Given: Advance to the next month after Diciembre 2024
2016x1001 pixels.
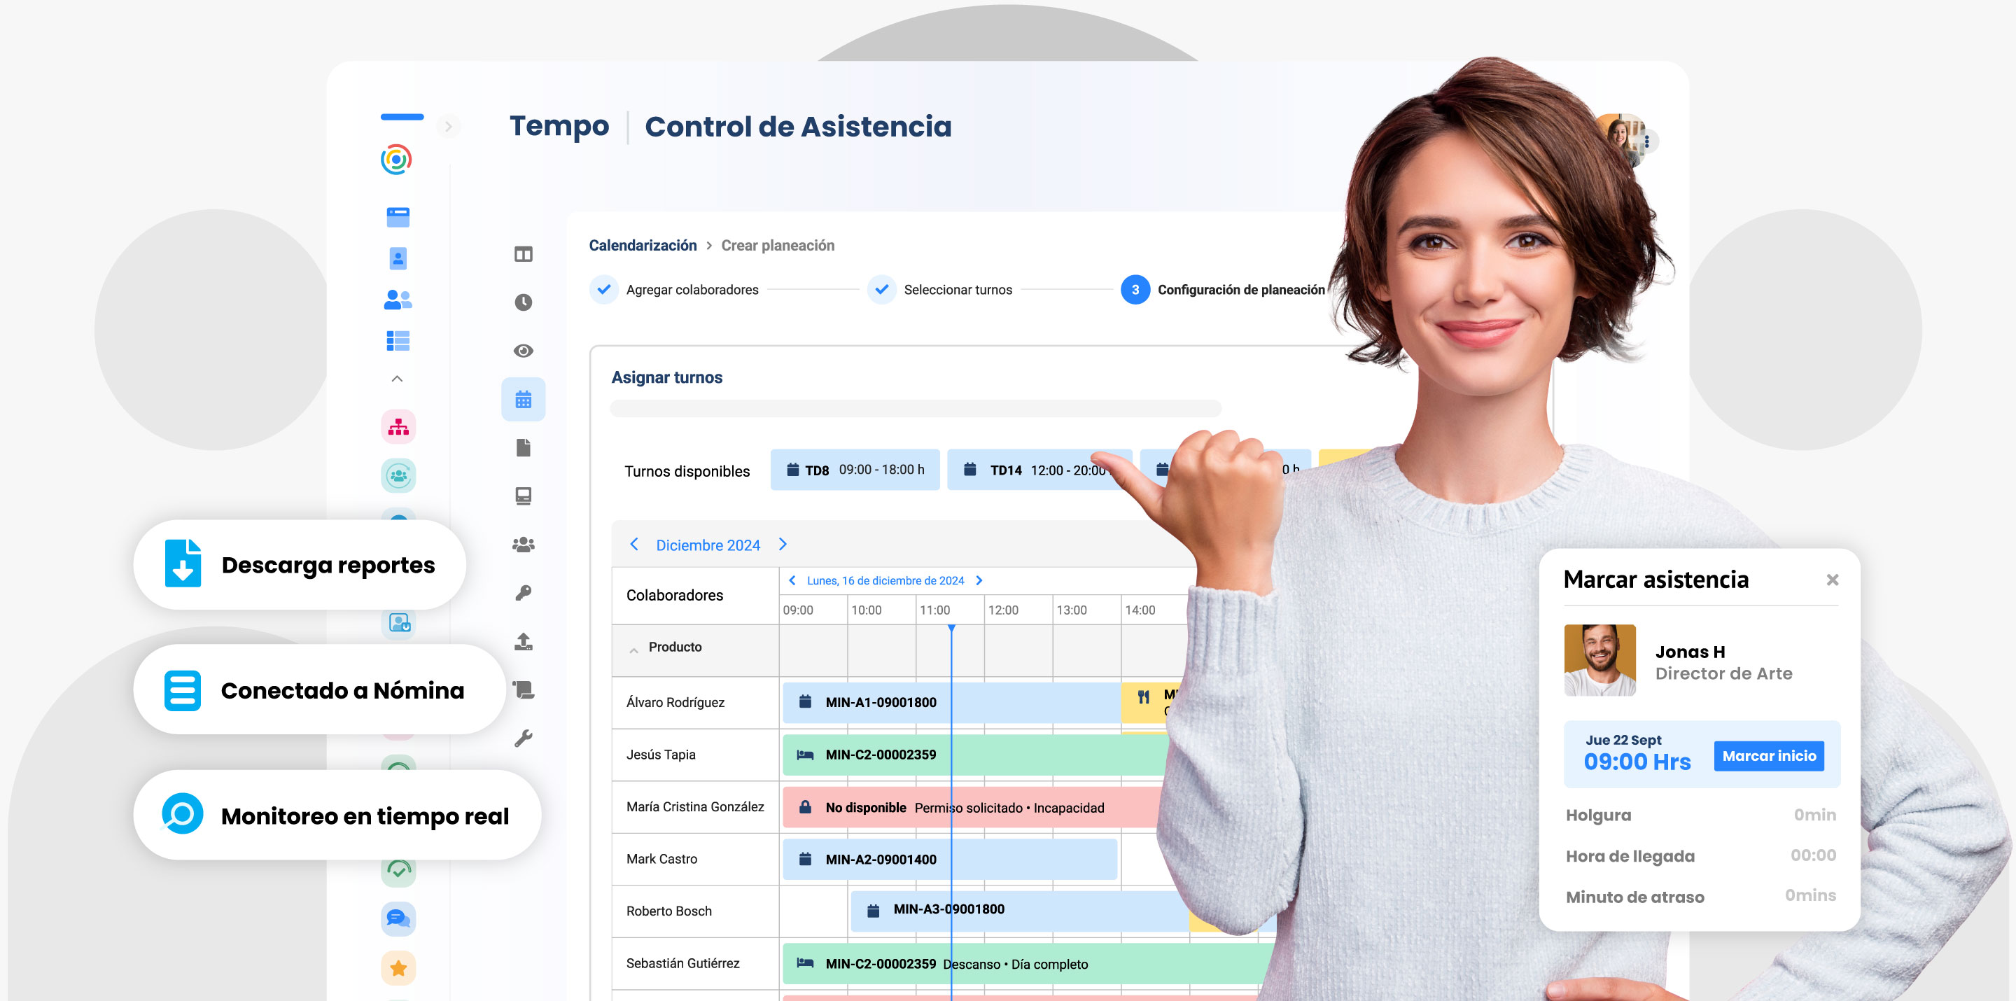Looking at the screenshot, I should click(x=783, y=544).
